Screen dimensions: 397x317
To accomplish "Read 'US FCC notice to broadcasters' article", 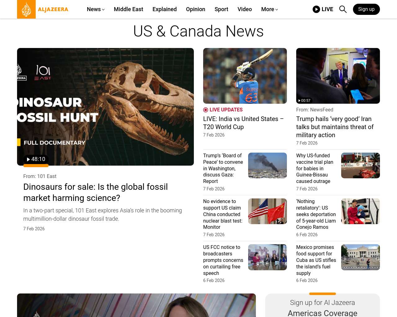I will coord(223,260).
